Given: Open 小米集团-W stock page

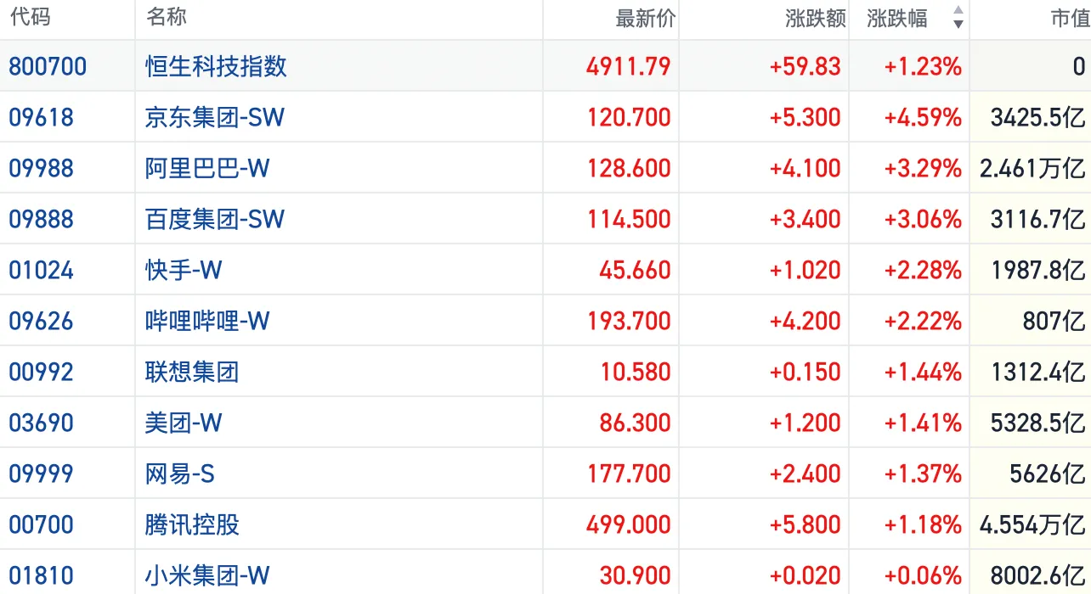Looking at the screenshot, I should tap(206, 575).
